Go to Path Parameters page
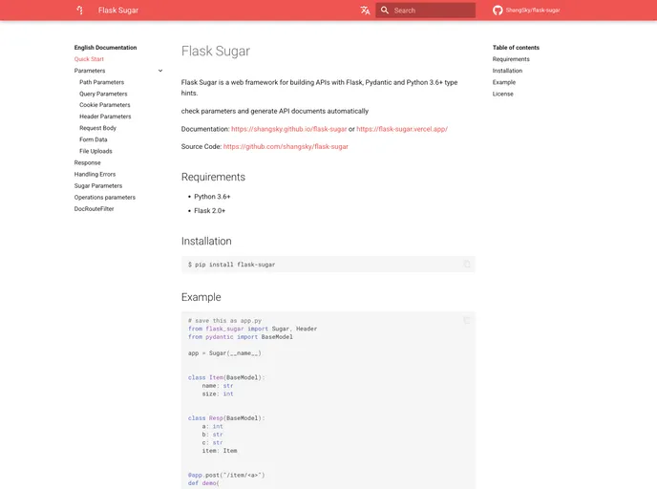Viewport: 657px width, 489px height. (102, 82)
